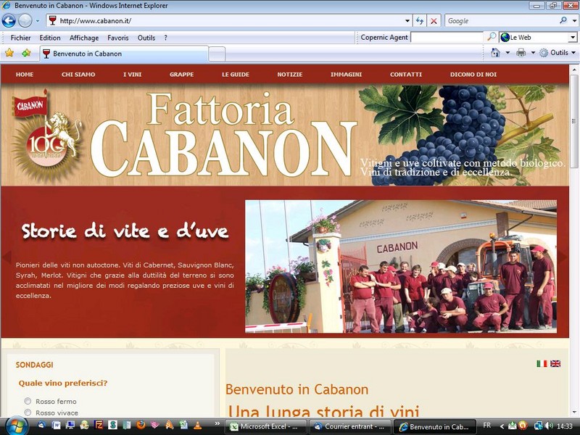The image size is (580, 435).
Task: Expand the Le Web combo box
Action: pos(572,38)
